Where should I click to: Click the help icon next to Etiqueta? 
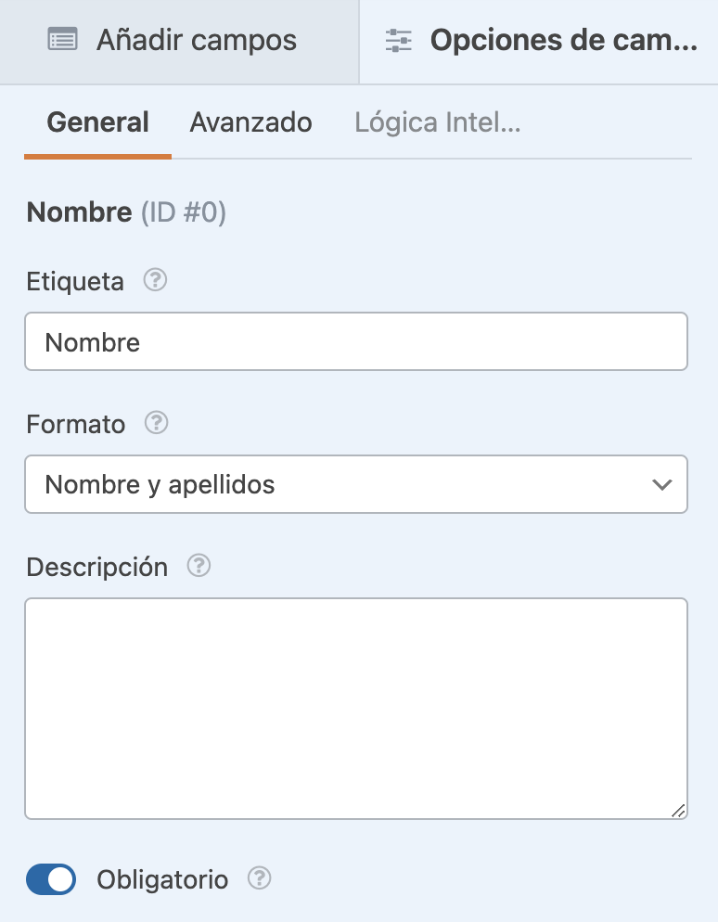click(x=156, y=280)
